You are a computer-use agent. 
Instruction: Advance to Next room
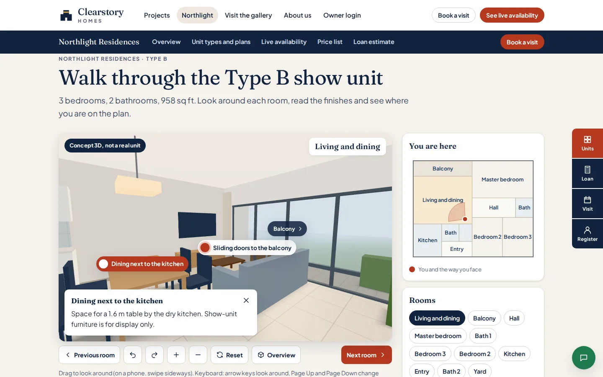coord(366,355)
